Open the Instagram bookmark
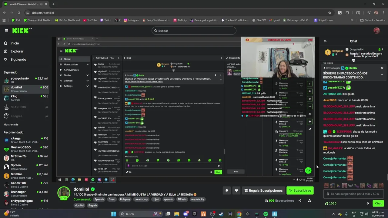The height and width of the screenshot is (218, 388). pos(131,20)
